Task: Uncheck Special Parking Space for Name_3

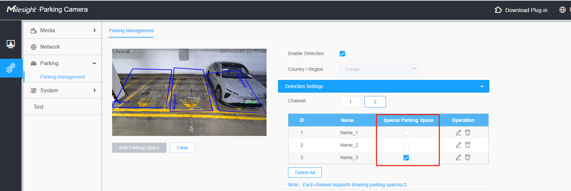Action: coord(406,158)
